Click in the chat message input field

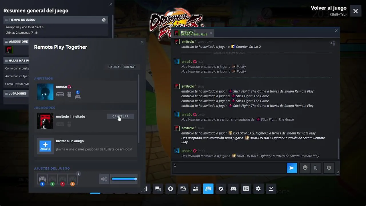click(229, 168)
